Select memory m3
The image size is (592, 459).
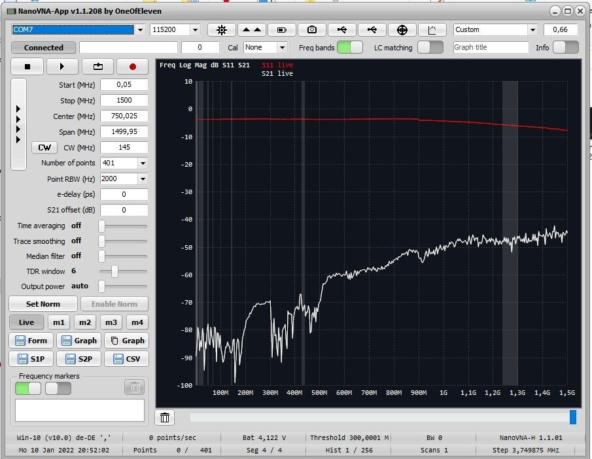(111, 322)
